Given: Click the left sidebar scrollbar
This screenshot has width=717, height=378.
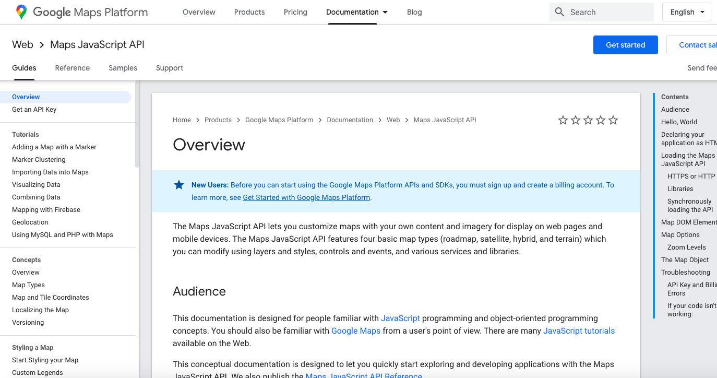Looking at the screenshot, I should click(x=137, y=125).
